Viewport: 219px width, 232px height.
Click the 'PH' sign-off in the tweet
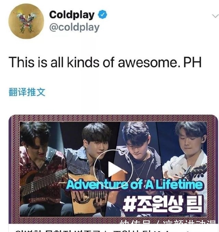(x=192, y=62)
